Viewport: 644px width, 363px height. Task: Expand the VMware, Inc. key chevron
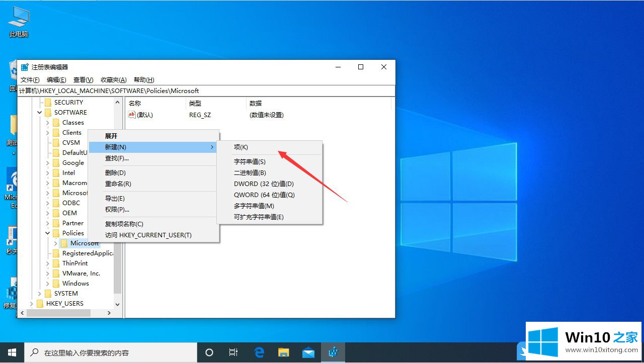click(x=48, y=274)
